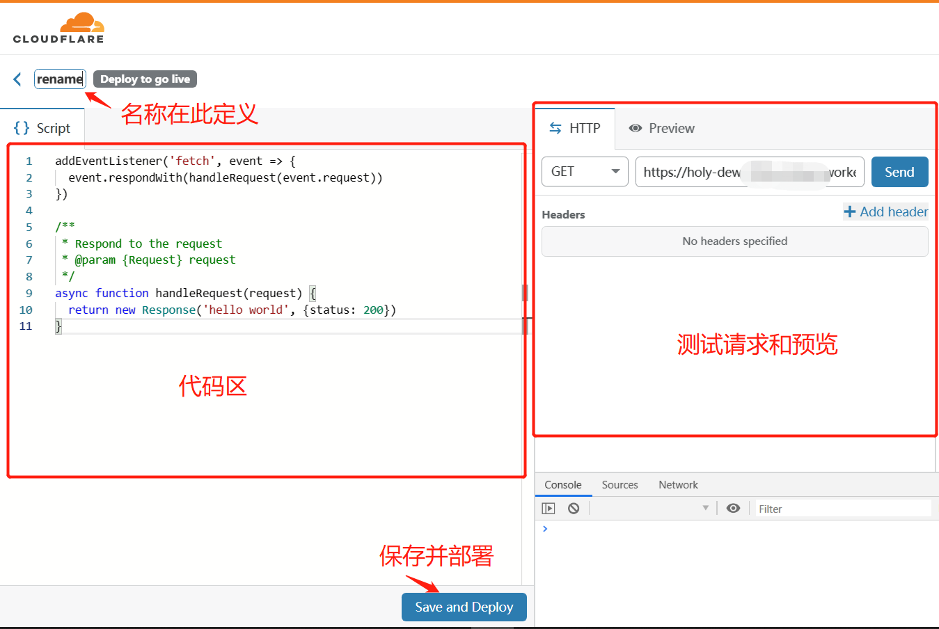Click the Cloudflare logo
The image size is (939, 629).
[58, 28]
